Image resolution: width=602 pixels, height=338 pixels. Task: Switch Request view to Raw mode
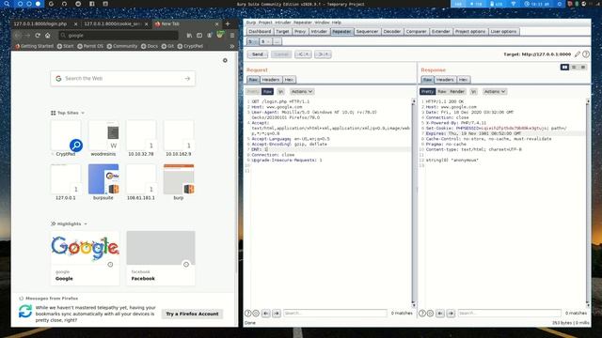(267, 92)
